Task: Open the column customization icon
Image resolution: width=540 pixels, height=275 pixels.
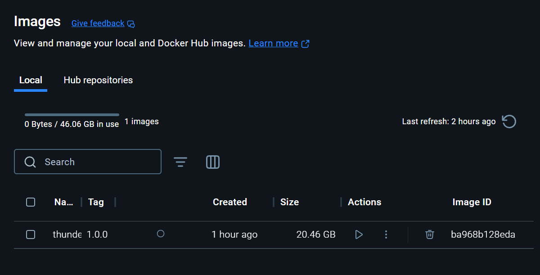Action: pyautogui.click(x=212, y=162)
